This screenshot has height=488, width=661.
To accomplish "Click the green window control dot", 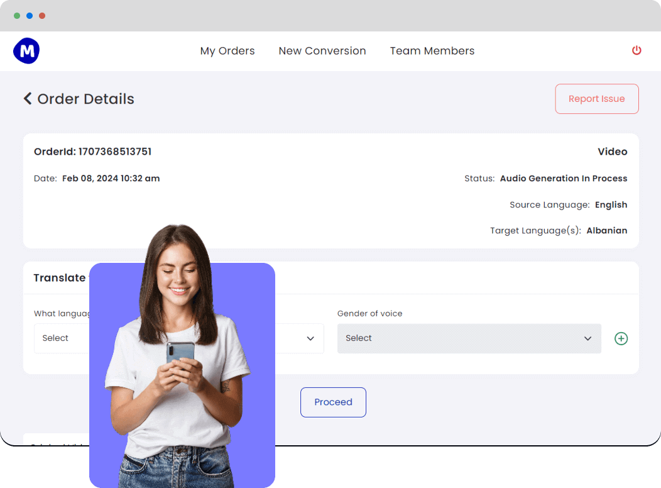I will (x=17, y=16).
